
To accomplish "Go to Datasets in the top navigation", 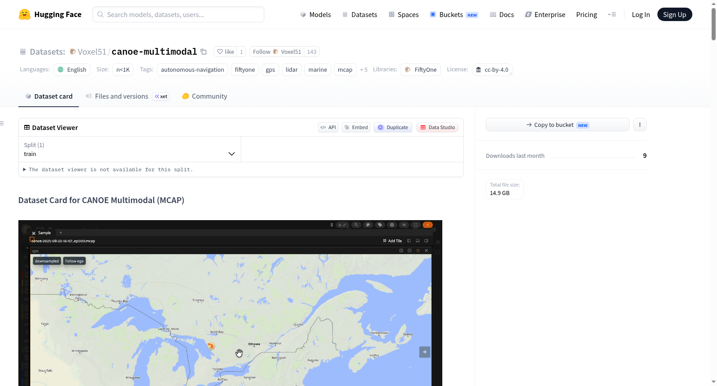I will click(359, 14).
